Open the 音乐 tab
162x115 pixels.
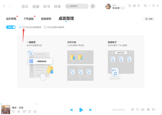25,7
